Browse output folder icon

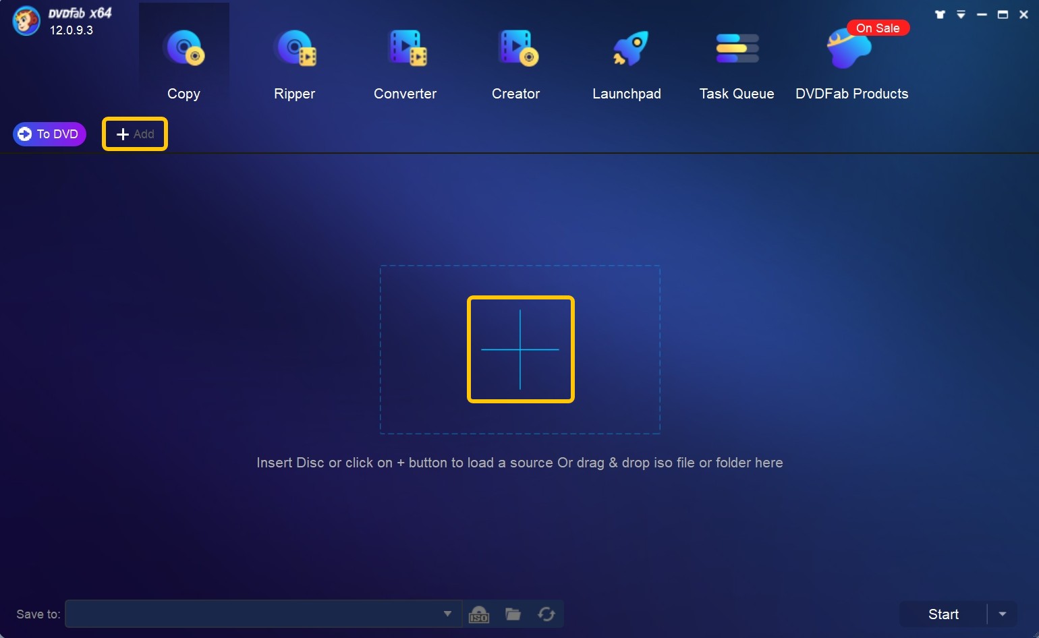(513, 614)
